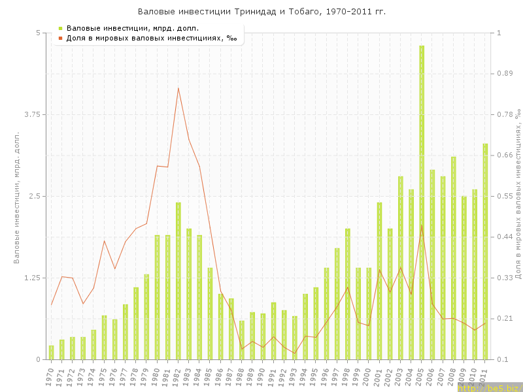This screenshot has width=523, height=392.
Task: Click the green bar for year 1982
Action: point(178,281)
